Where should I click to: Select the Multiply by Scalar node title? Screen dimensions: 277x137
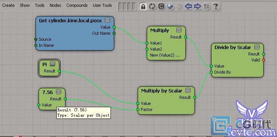[x=162, y=91]
